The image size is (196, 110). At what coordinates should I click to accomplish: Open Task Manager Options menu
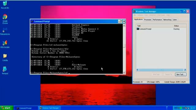(140, 15)
